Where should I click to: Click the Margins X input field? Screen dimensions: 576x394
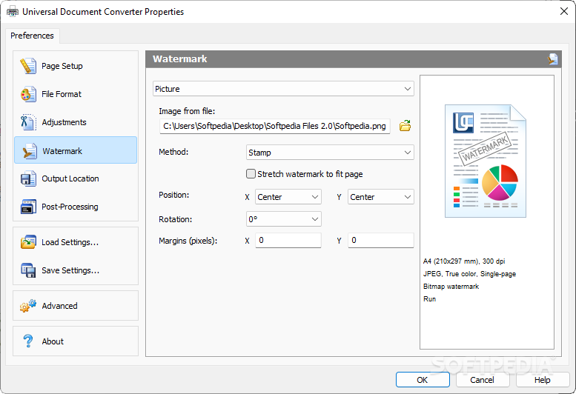(288, 240)
